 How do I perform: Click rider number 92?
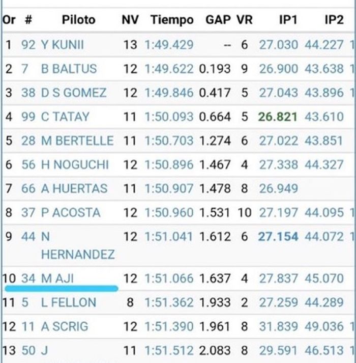(28, 45)
